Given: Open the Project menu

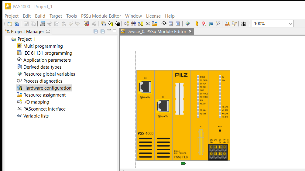Looking at the screenshot, I should [12, 16].
